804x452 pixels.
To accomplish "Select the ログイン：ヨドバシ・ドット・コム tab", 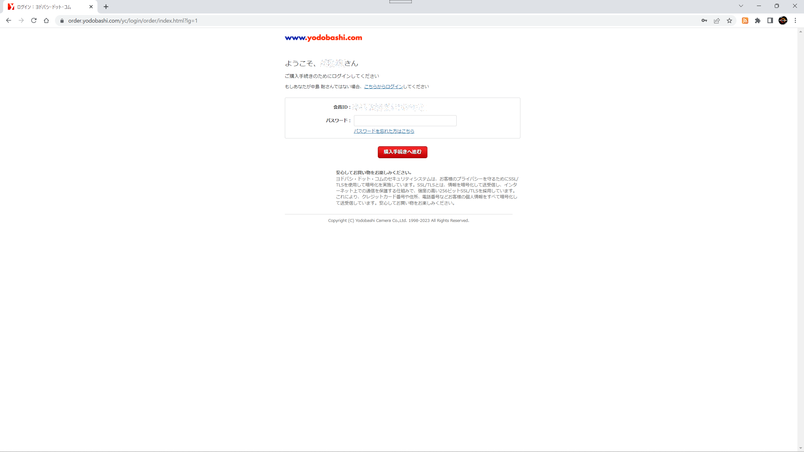I will (x=50, y=7).
